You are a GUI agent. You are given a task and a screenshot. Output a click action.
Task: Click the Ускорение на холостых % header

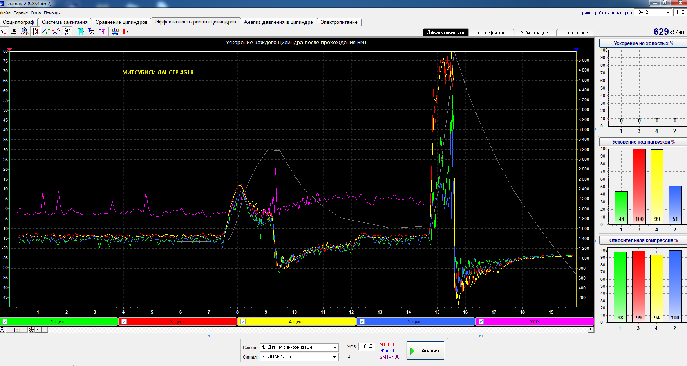tap(643, 43)
